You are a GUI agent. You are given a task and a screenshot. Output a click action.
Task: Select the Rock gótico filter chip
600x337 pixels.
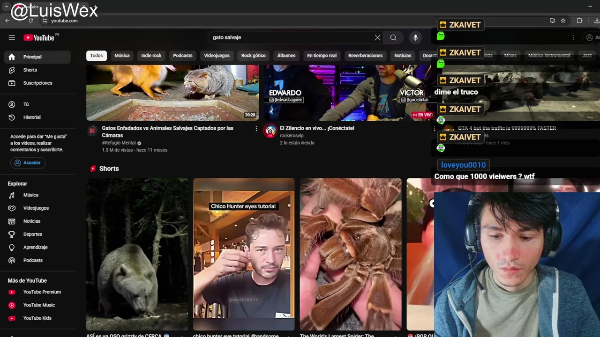[254, 56]
